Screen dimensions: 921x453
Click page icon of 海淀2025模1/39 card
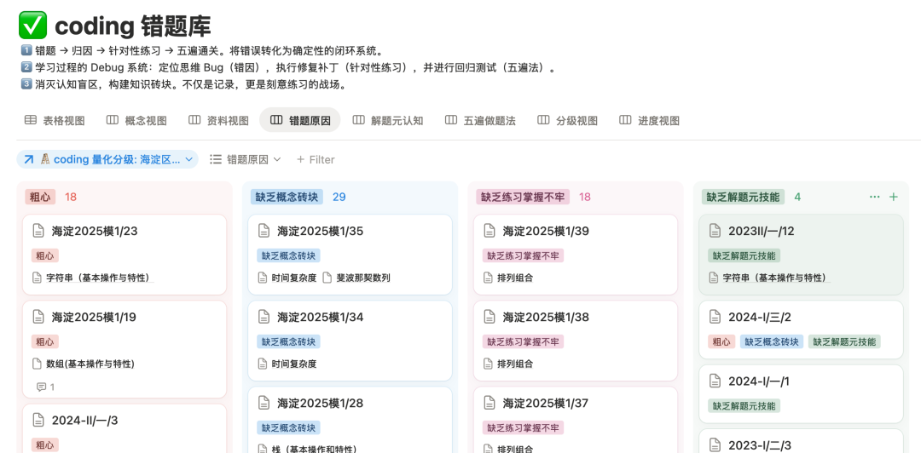coord(489,231)
